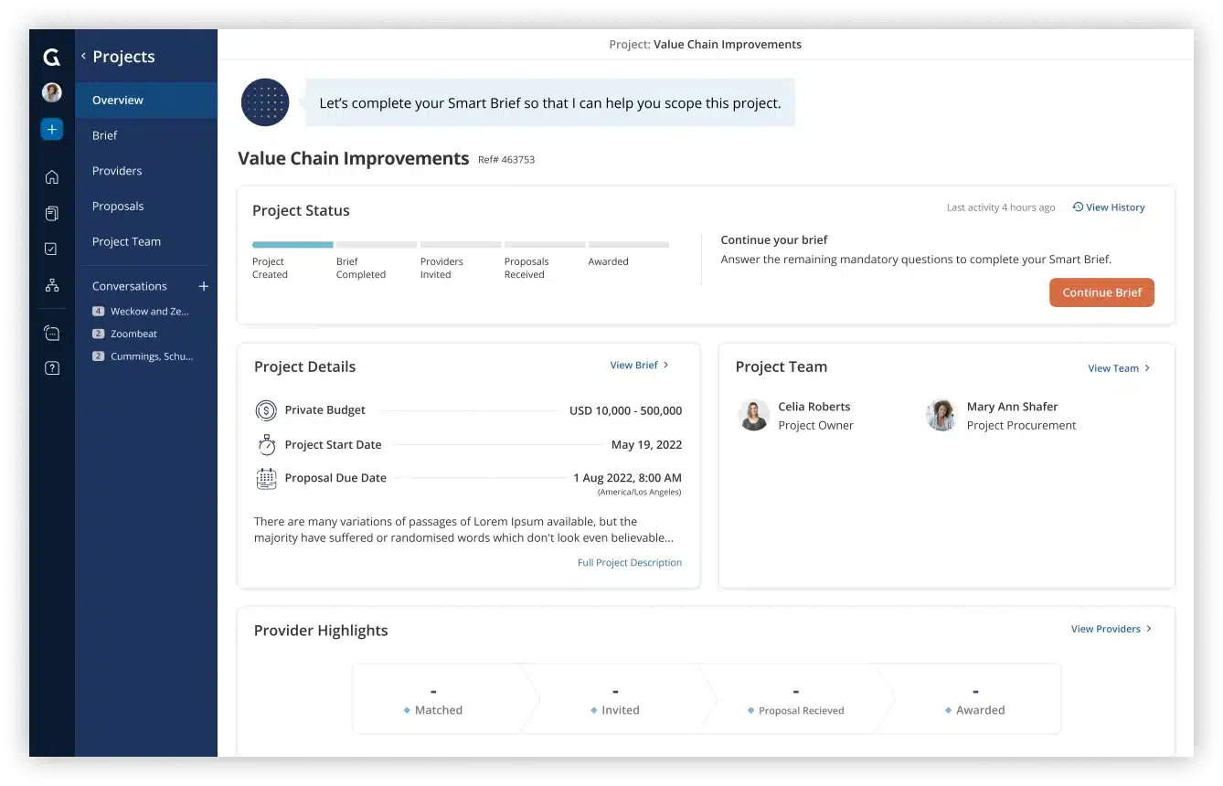Open the organization hierarchy icon in sidebar

[x=52, y=285]
